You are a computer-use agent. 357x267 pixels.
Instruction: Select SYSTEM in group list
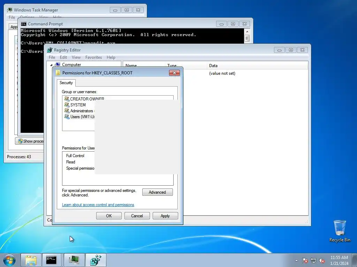tap(75, 105)
